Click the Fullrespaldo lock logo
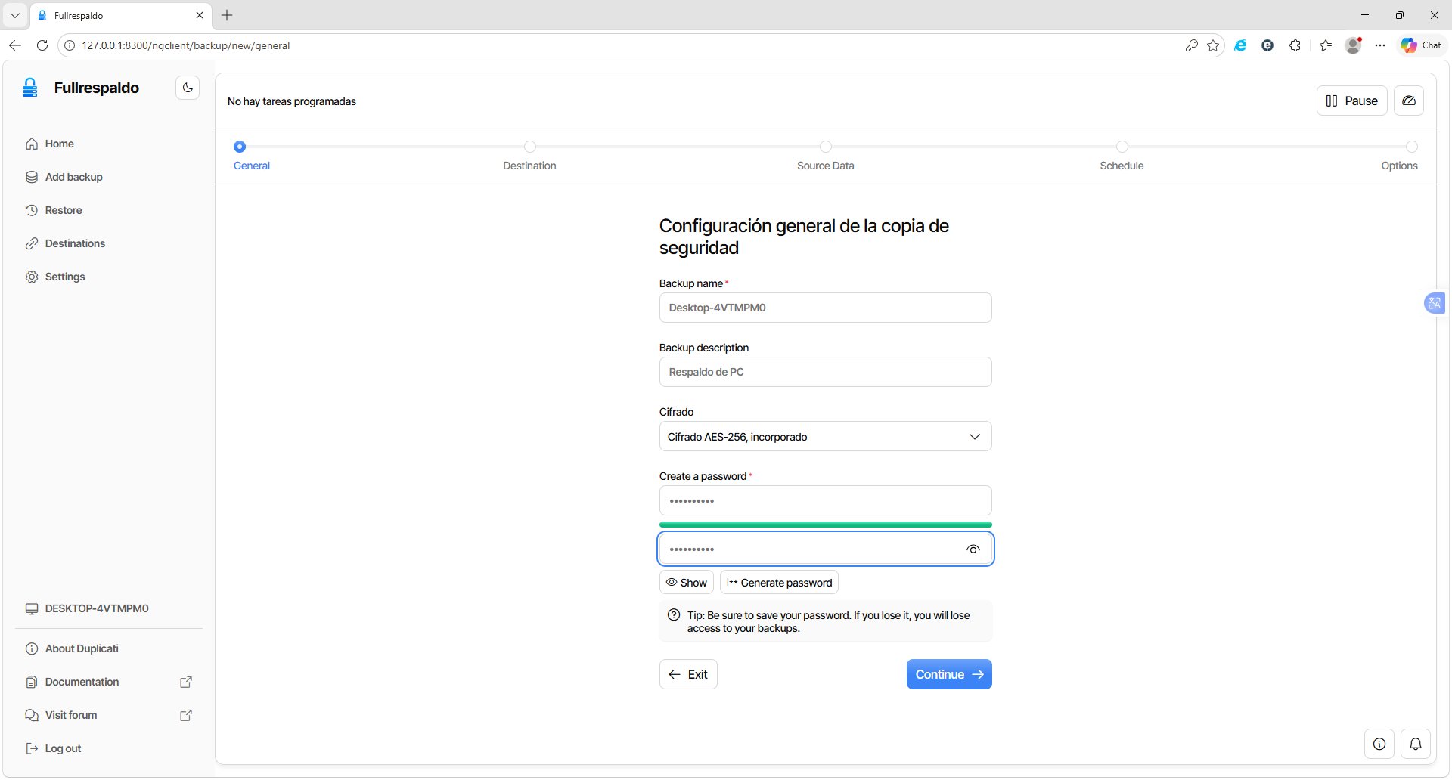 pos(30,88)
